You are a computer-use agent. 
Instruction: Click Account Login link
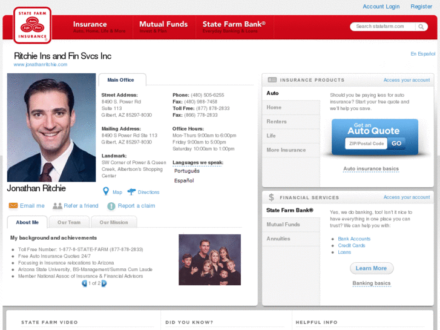tap(381, 7)
